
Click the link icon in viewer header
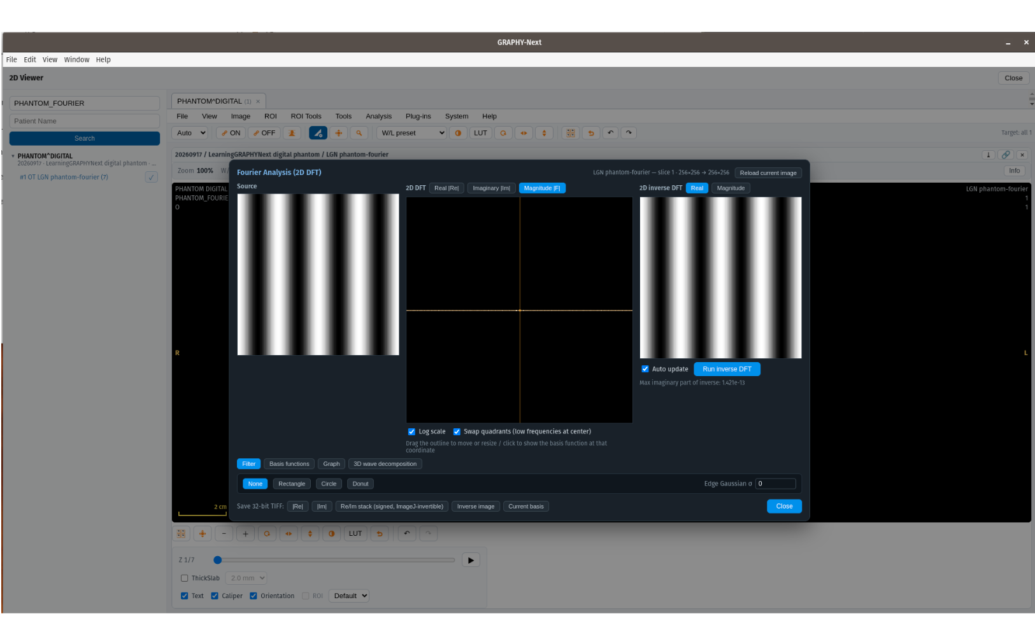pyautogui.click(x=1006, y=155)
